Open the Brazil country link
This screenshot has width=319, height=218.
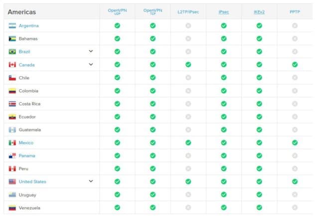(x=24, y=52)
